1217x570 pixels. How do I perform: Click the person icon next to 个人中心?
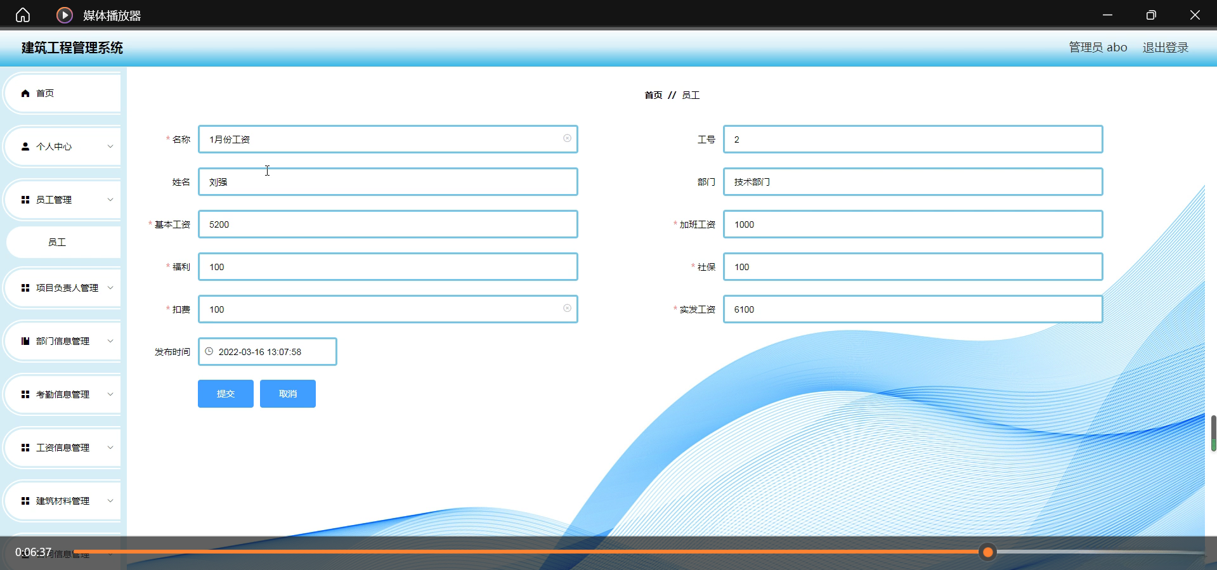(25, 146)
